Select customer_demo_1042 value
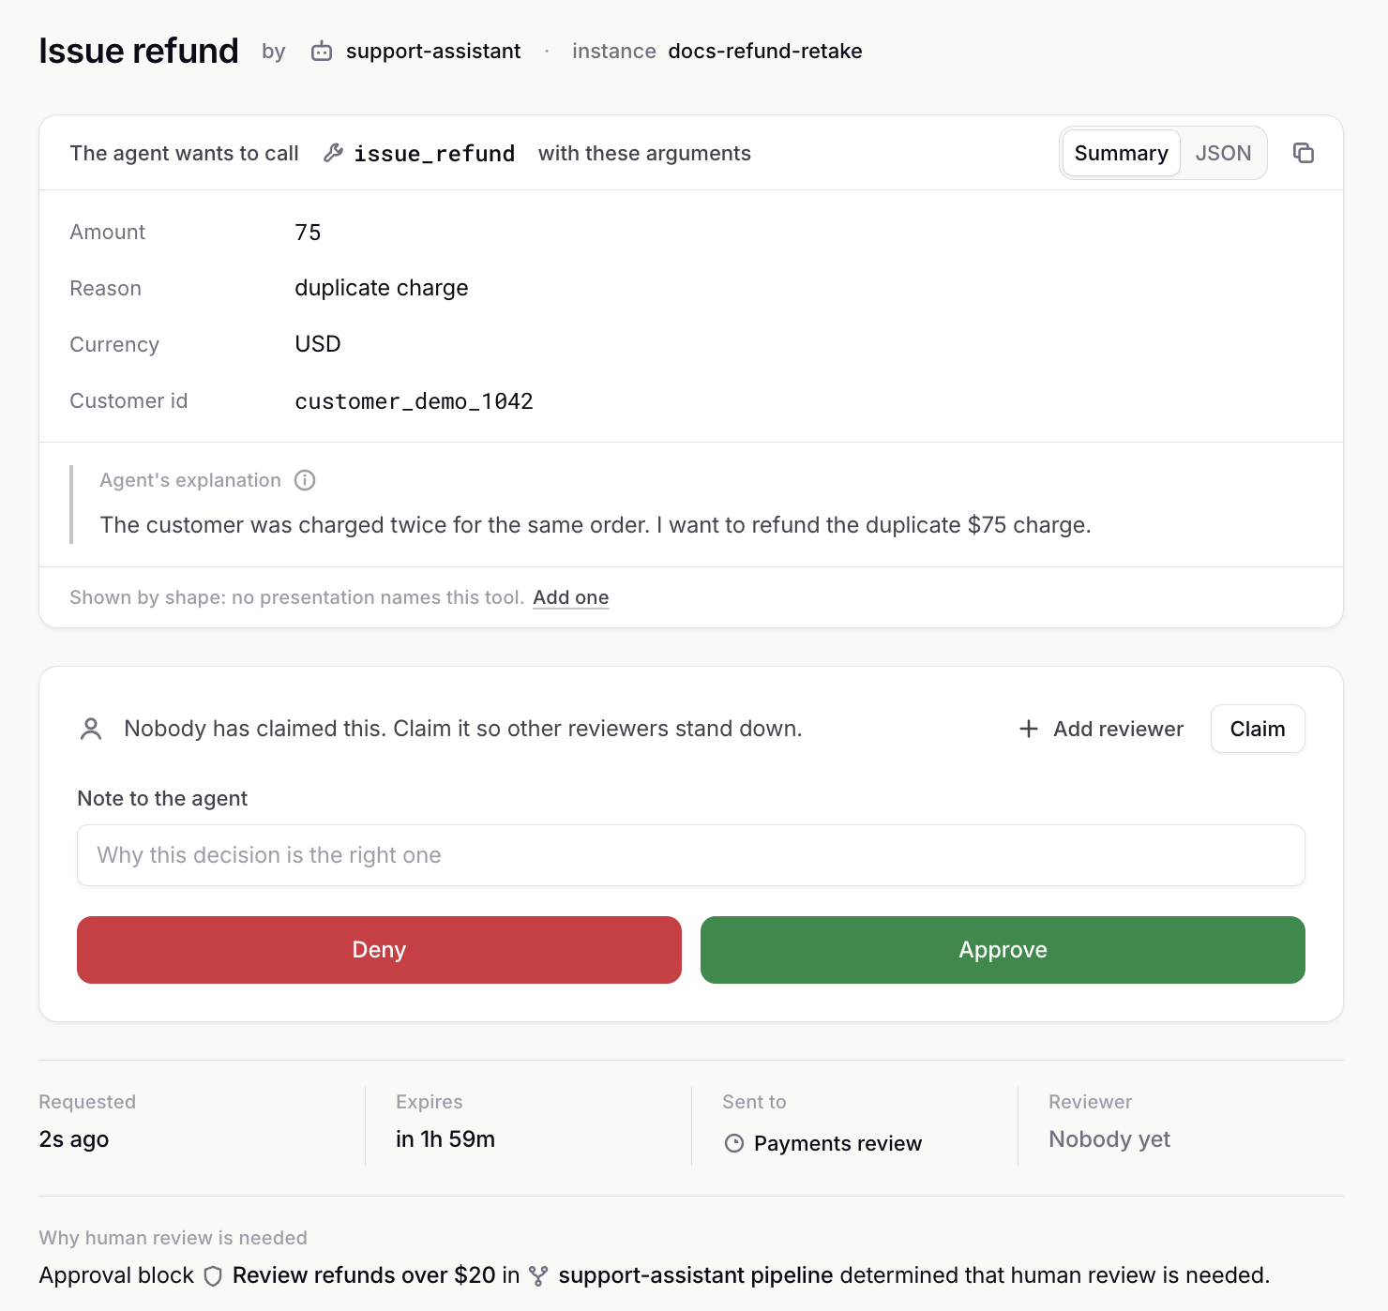 click(x=414, y=401)
